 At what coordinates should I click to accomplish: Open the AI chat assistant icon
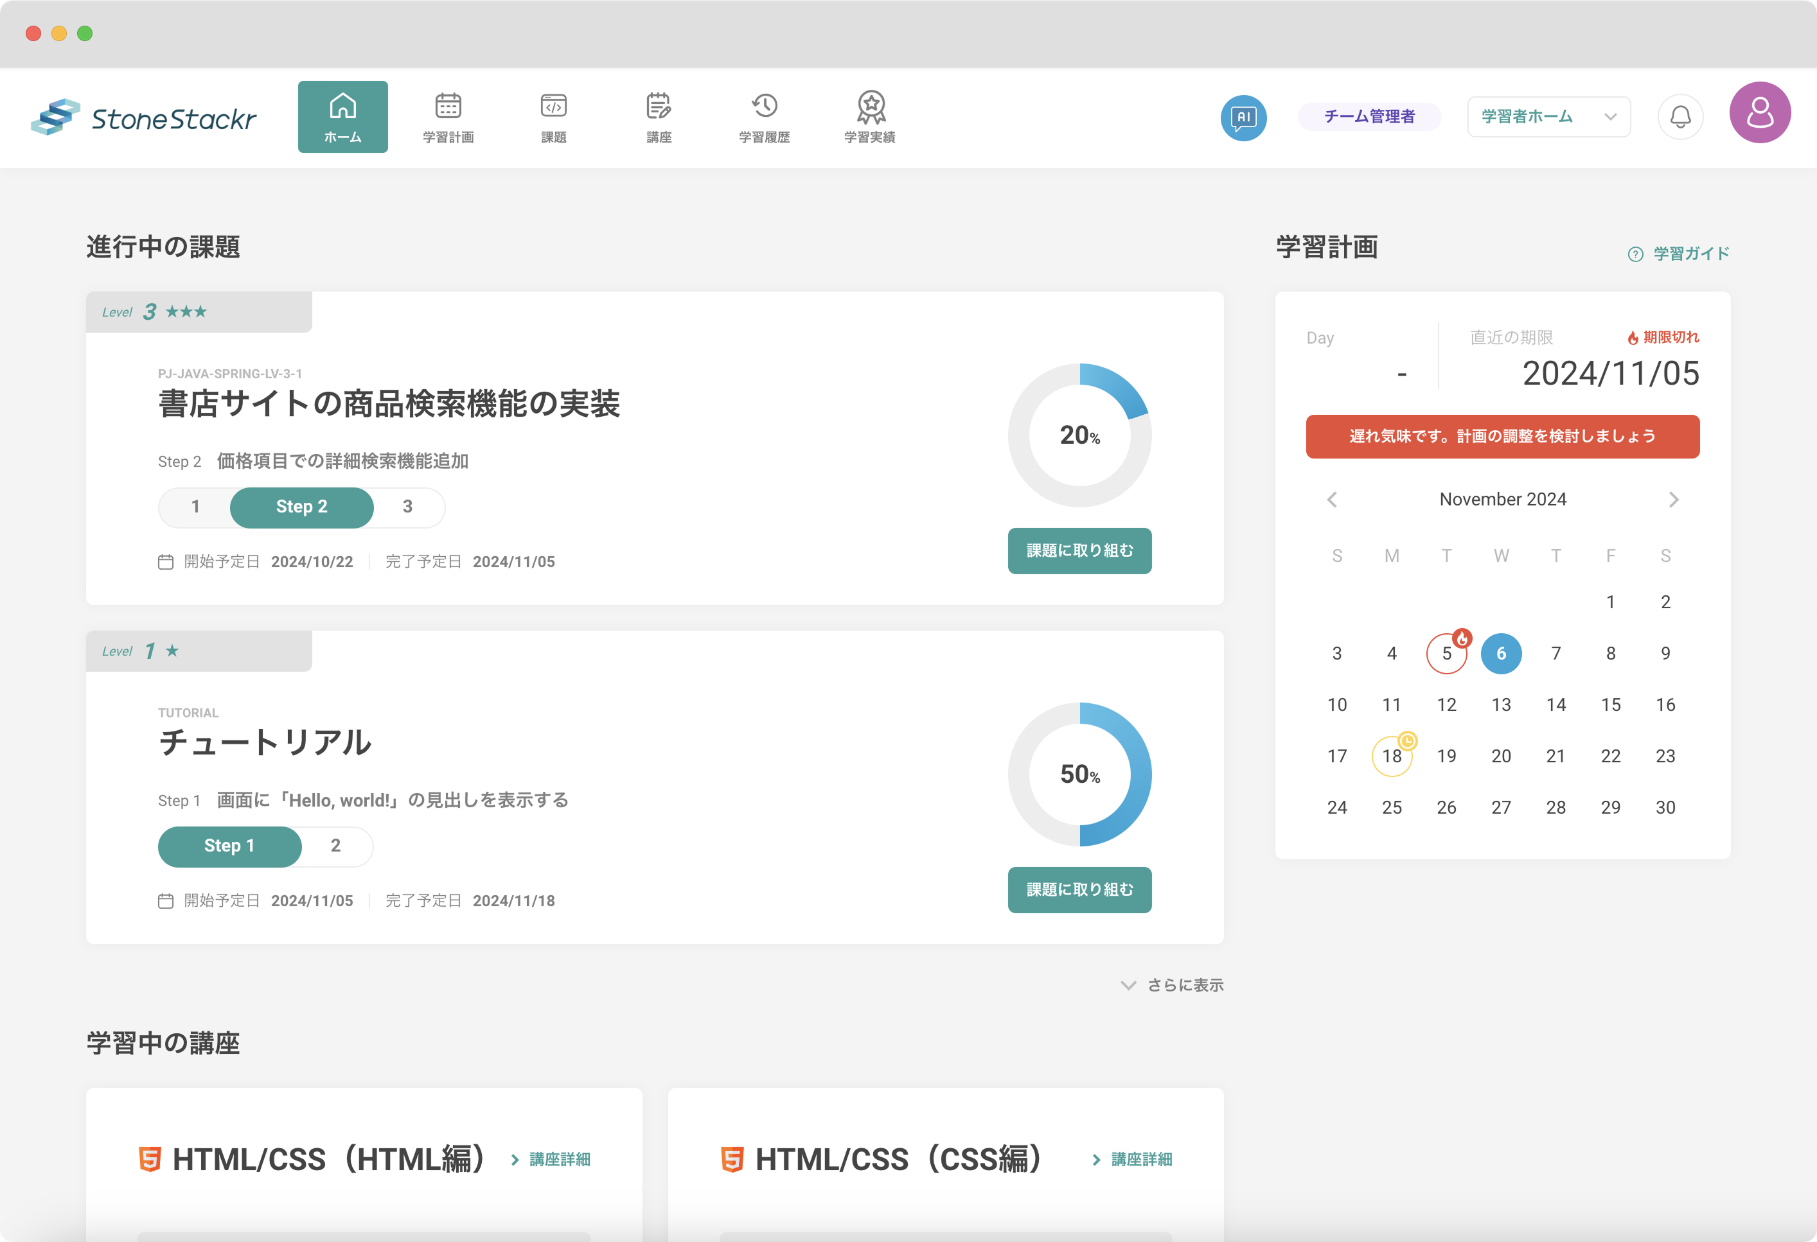click(x=1243, y=118)
